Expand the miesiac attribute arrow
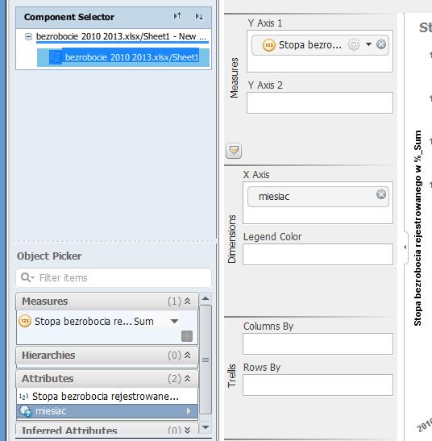 click(x=189, y=411)
